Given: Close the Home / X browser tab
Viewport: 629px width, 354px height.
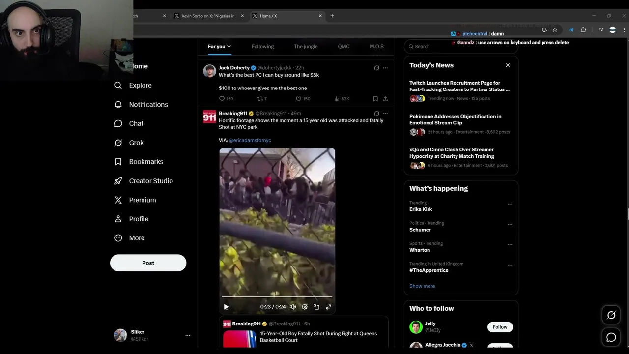Looking at the screenshot, I should coord(320,16).
